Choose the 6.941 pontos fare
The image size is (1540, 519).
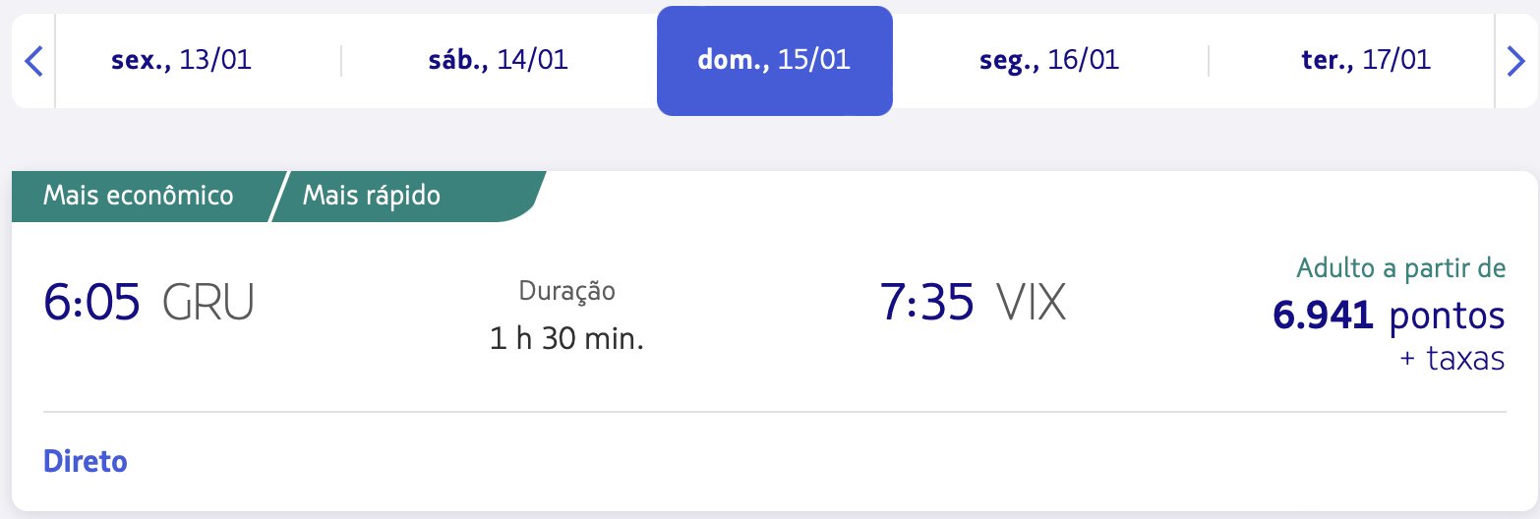click(x=1389, y=316)
